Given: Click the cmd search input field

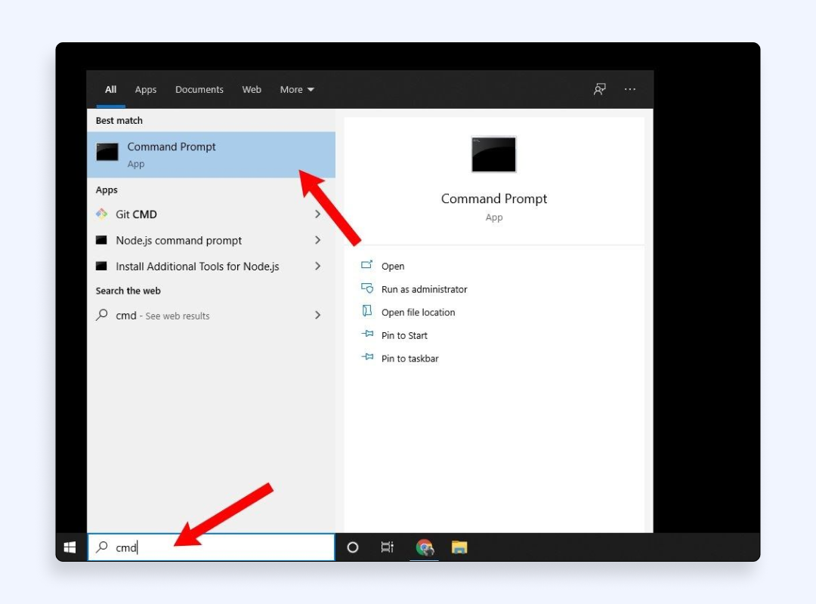Looking at the screenshot, I should point(211,547).
